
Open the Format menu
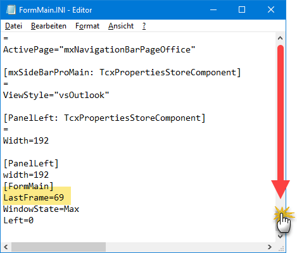pos(87,26)
